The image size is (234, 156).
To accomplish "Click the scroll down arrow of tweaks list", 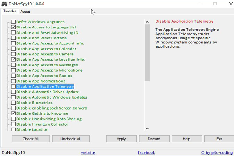I will (147, 129).
